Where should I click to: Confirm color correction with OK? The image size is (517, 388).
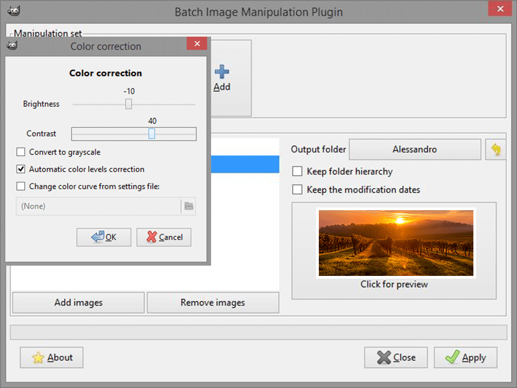103,237
